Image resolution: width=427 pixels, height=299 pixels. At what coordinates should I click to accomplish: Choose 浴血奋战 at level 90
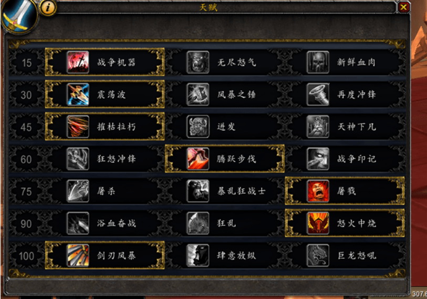point(105,223)
